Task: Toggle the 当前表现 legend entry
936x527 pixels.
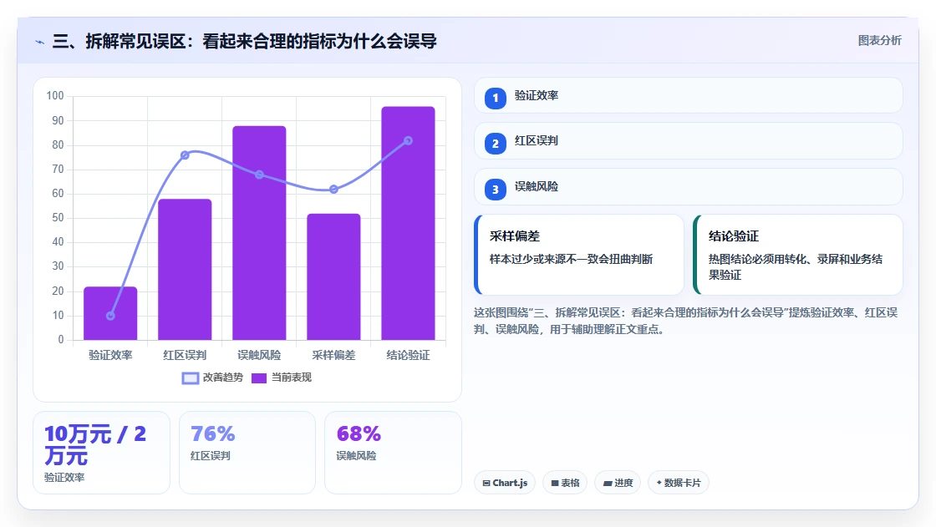Action: point(282,378)
